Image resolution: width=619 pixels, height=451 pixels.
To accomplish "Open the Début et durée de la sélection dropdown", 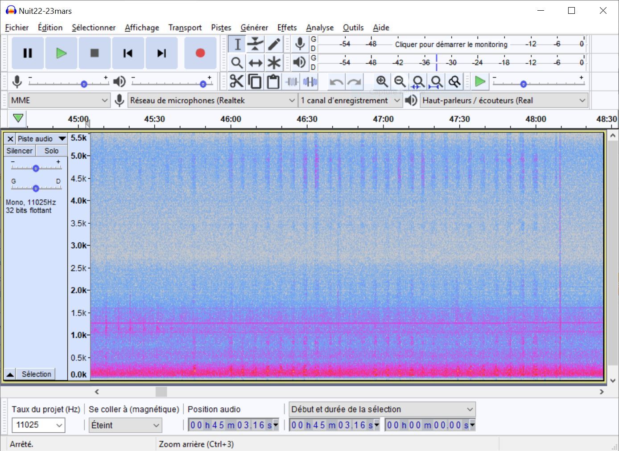I will 382,409.
